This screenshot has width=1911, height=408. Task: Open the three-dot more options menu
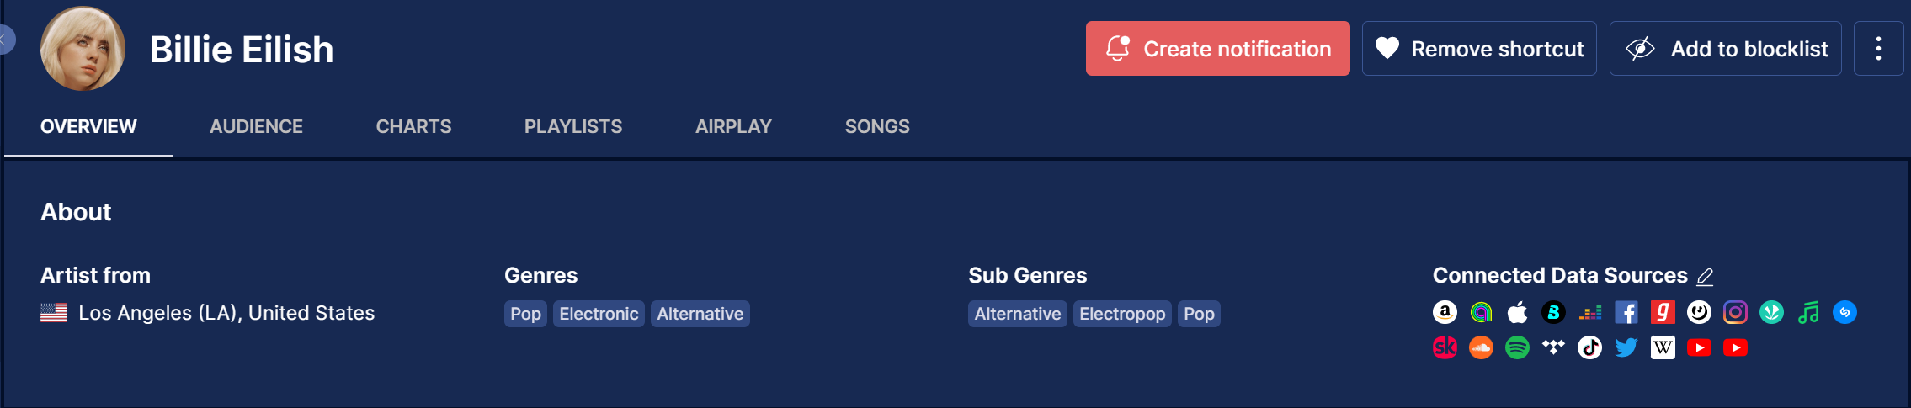(1878, 49)
